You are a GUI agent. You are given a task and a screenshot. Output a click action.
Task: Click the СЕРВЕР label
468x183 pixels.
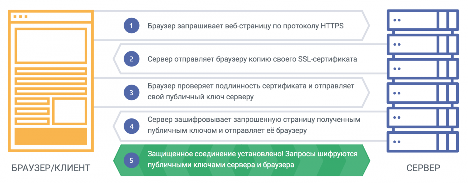(424, 168)
